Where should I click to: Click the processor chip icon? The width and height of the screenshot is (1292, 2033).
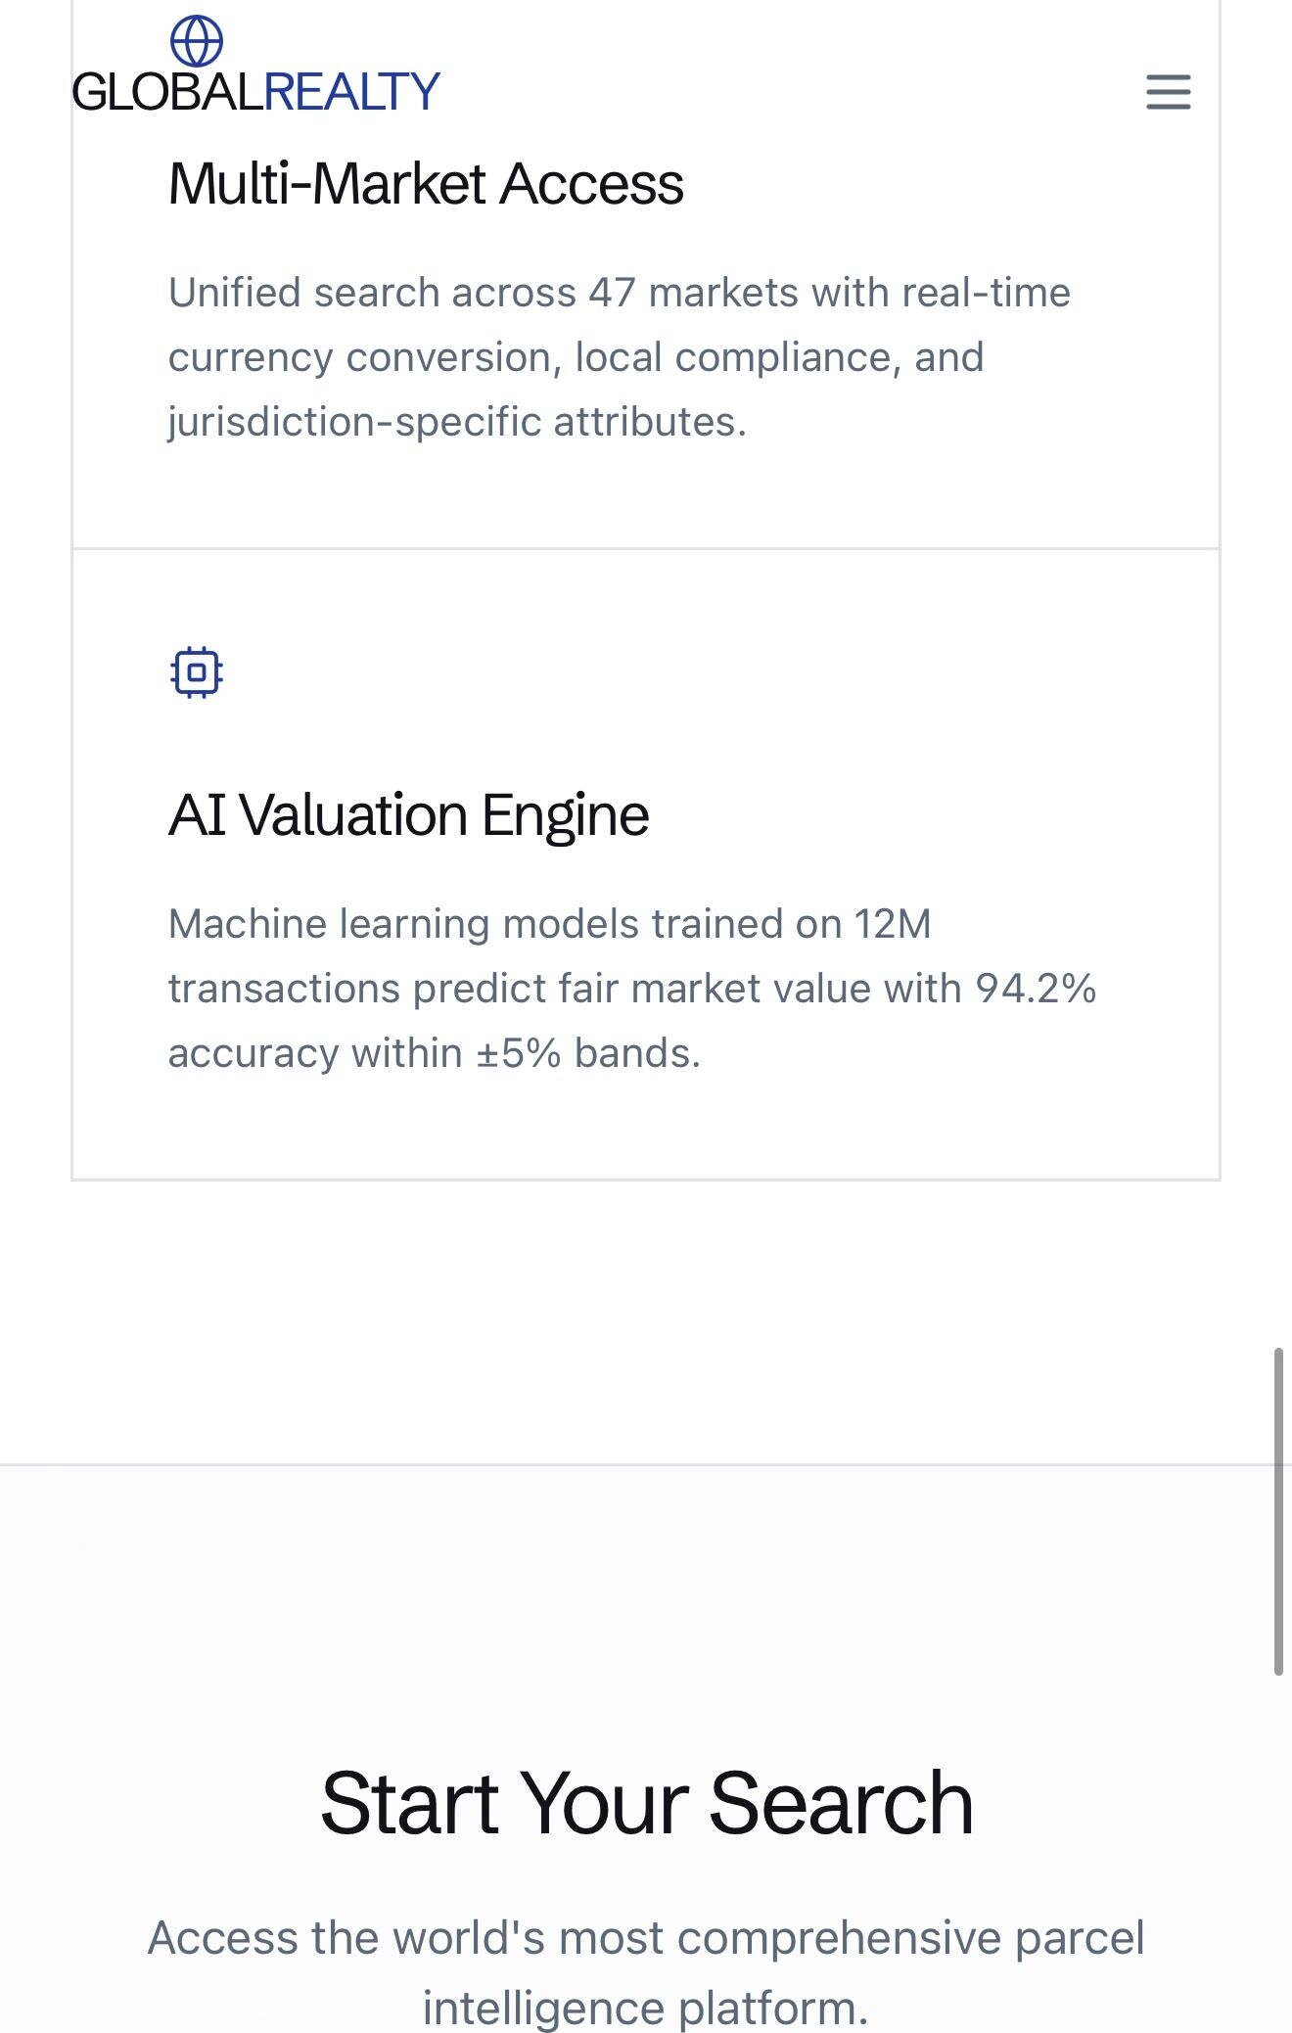pyautogui.click(x=197, y=672)
